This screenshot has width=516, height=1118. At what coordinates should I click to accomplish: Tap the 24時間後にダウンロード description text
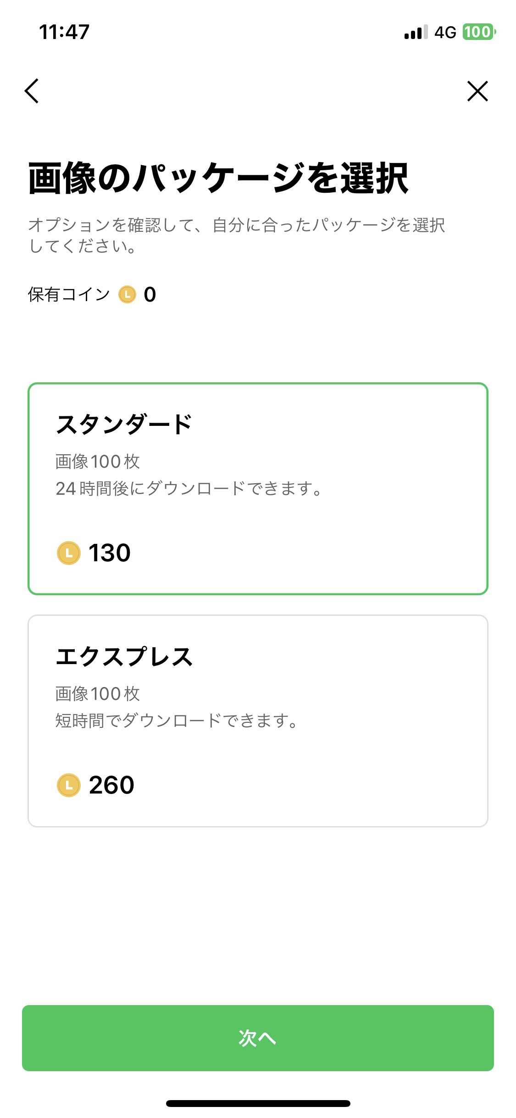click(188, 488)
